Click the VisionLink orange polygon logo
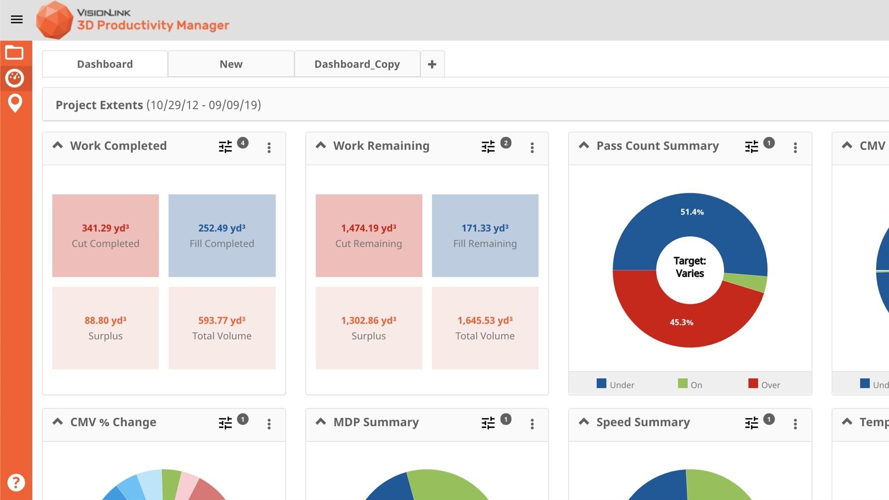Image resolution: width=889 pixels, height=500 pixels. (54, 20)
